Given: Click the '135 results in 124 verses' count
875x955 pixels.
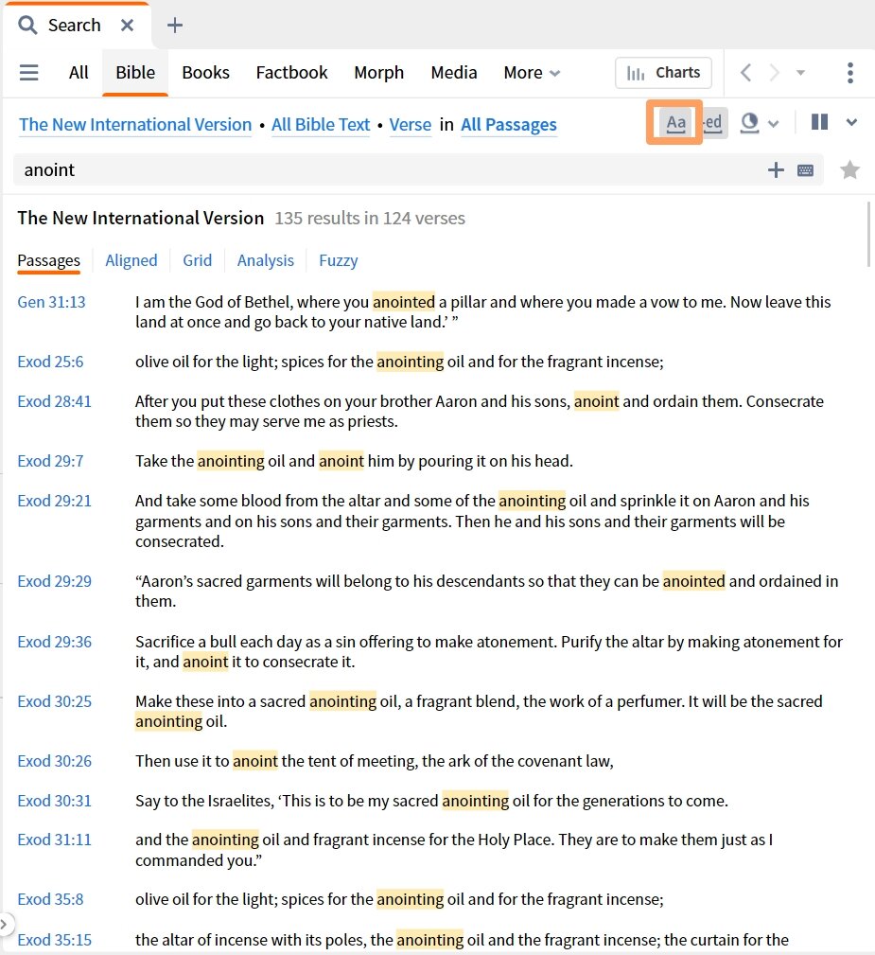Looking at the screenshot, I should (370, 218).
